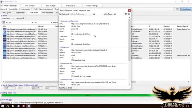Click the Total Rows status in the dialog

pyautogui.click(x=65, y=88)
